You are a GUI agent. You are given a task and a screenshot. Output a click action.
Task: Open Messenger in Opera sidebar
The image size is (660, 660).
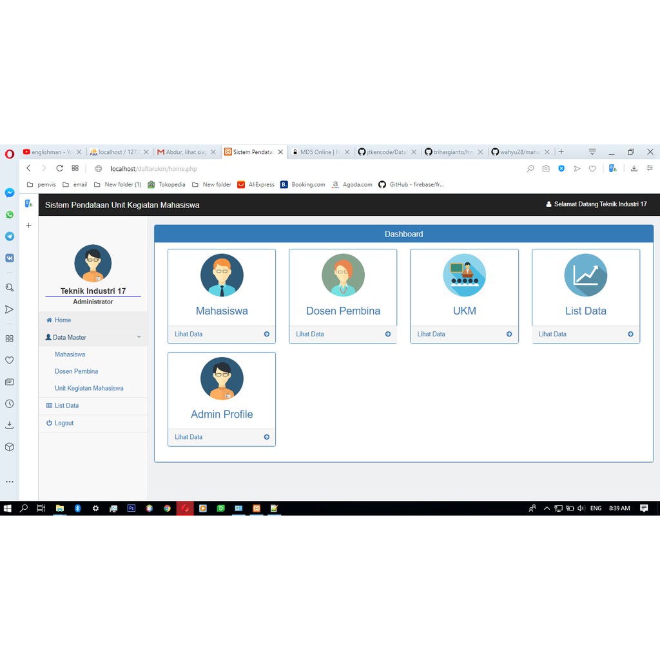(x=10, y=193)
